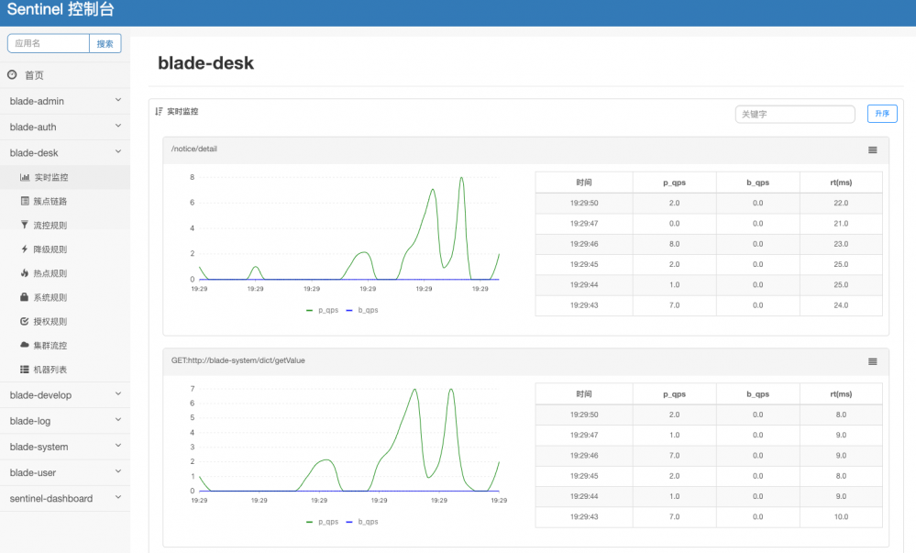
Task: Open the menu icon on /notice/detail panel
Action: 872,149
